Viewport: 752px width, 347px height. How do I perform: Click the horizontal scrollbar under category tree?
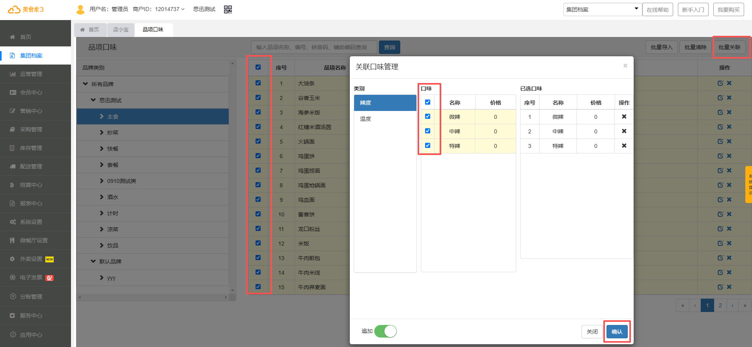coord(153,297)
